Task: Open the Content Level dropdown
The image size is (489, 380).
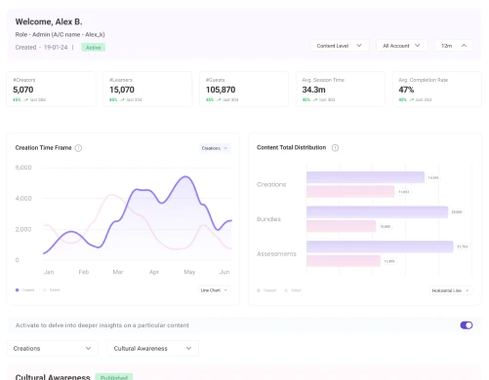Action: 340,46
